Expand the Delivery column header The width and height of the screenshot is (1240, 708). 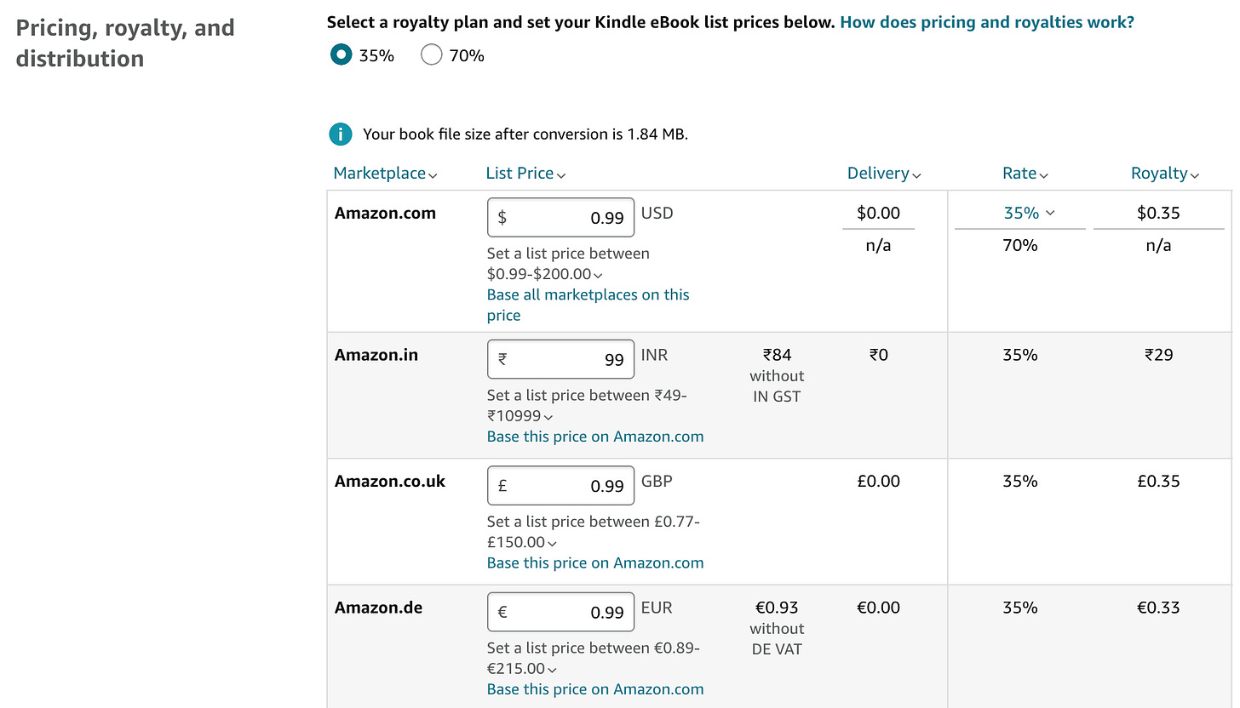(x=884, y=174)
